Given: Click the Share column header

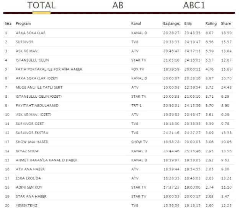Looking at the screenshot, I should [x=226, y=24].
